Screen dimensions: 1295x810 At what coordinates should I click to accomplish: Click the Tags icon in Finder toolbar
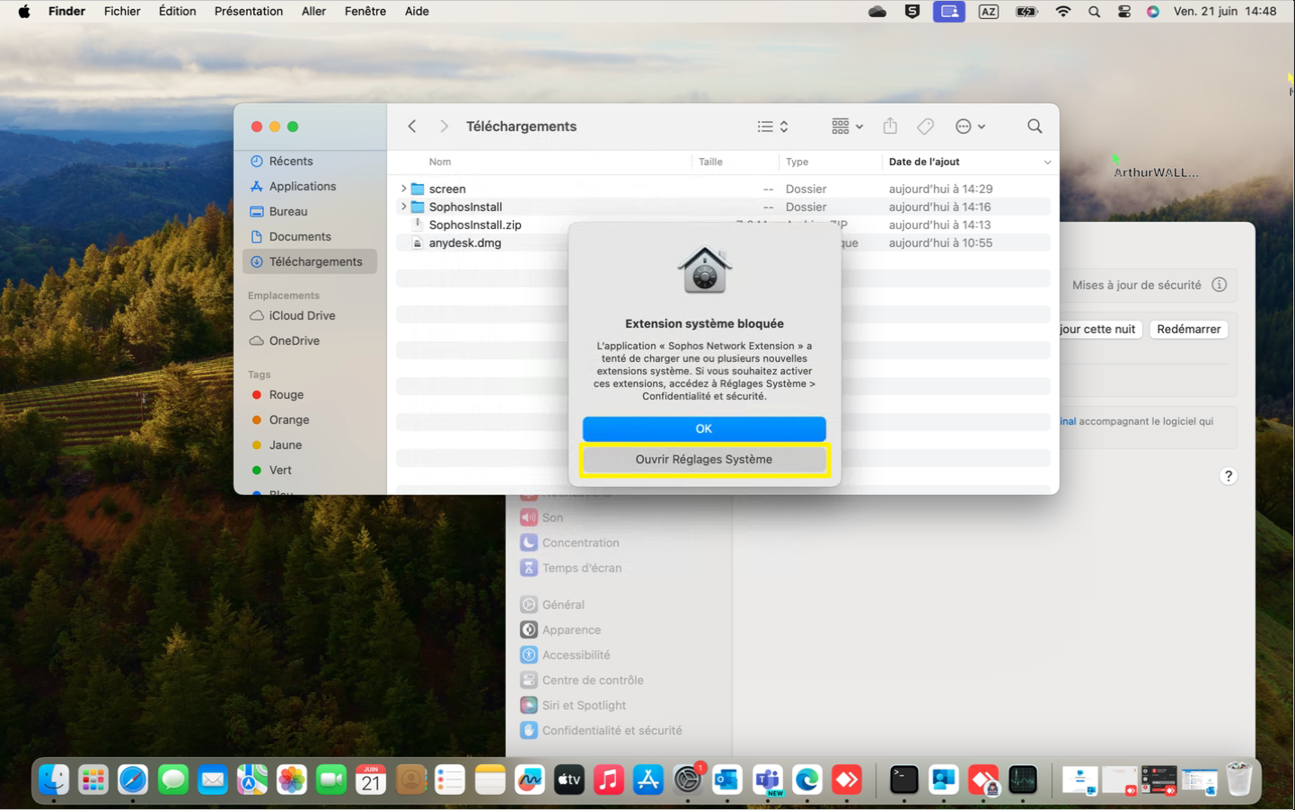[925, 127]
